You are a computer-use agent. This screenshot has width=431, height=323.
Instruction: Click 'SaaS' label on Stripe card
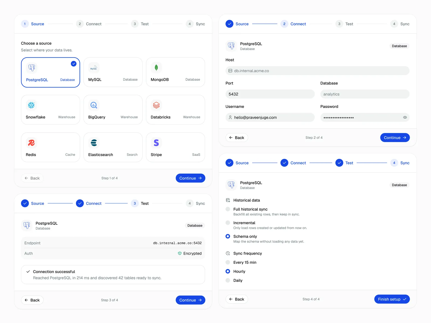point(196,155)
